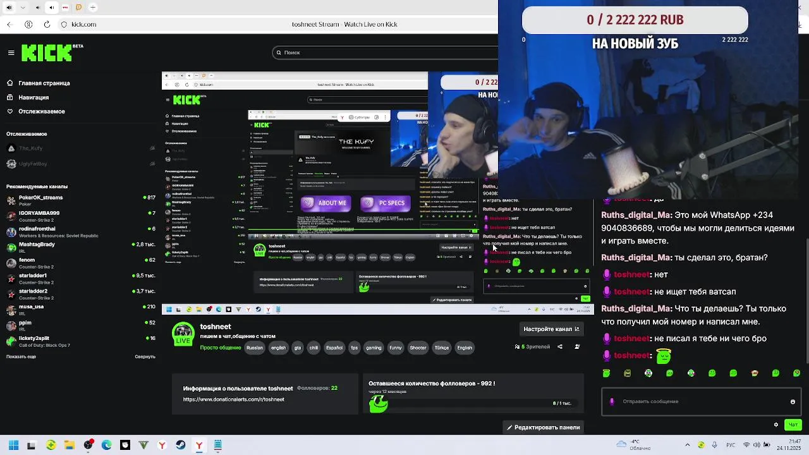This screenshot has width=809, height=455.
Task: Expand list with Показать еще
Action: tap(21, 356)
